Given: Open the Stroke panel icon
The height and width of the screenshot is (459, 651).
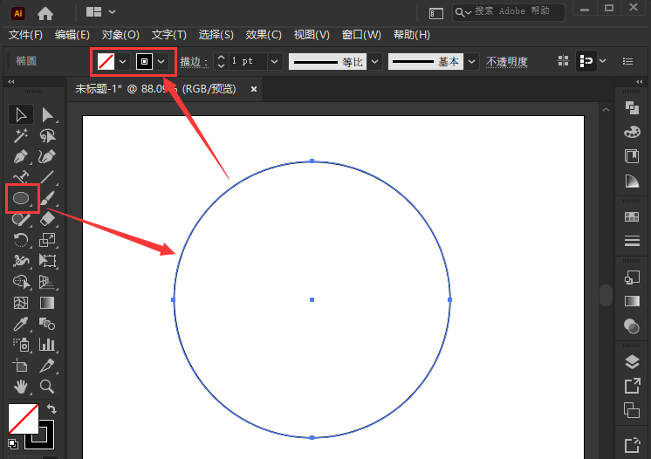Looking at the screenshot, I should click(632, 241).
